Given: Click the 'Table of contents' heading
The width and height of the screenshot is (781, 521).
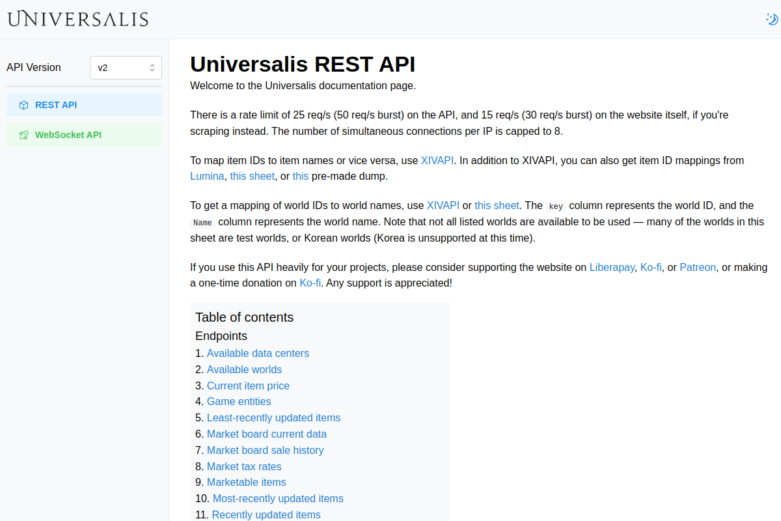Looking at the screenshot, I should point(245,317).
